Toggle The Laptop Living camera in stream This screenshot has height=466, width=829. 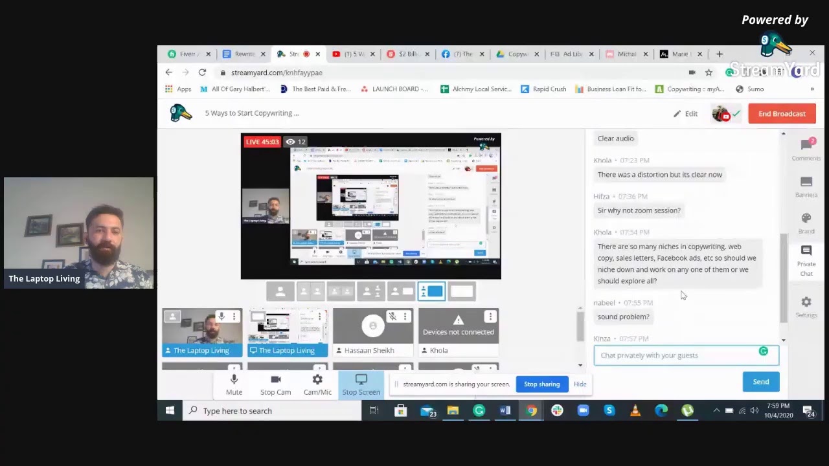point(202,333)
